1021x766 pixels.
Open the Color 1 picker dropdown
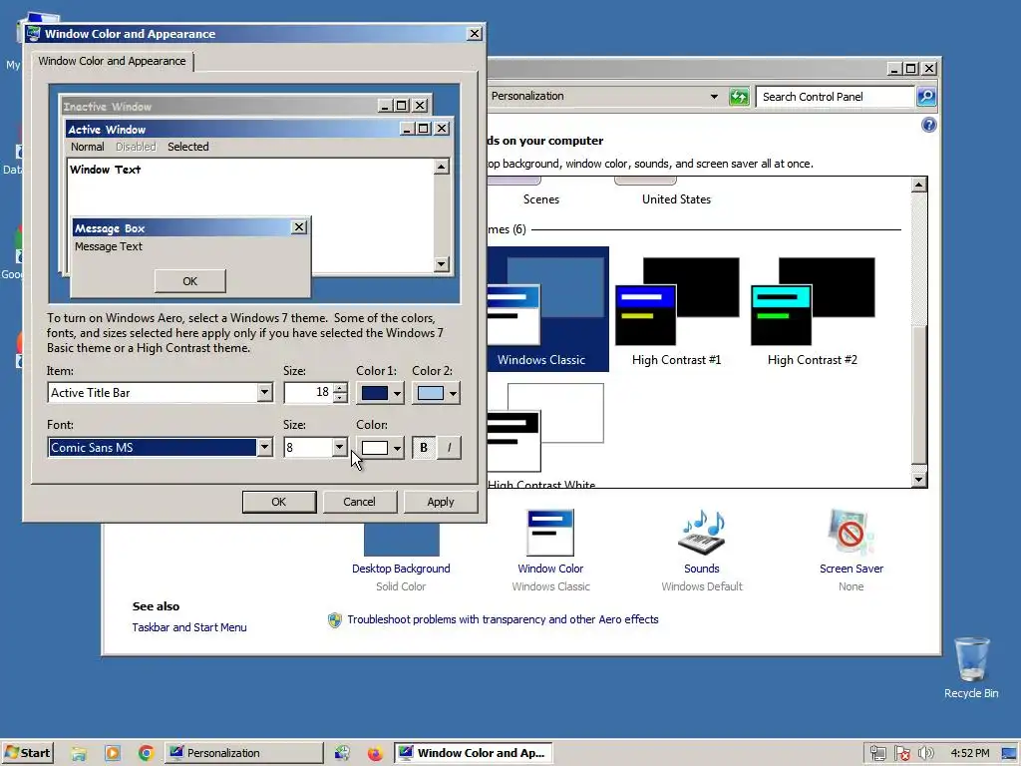click(x=380, y=393)
